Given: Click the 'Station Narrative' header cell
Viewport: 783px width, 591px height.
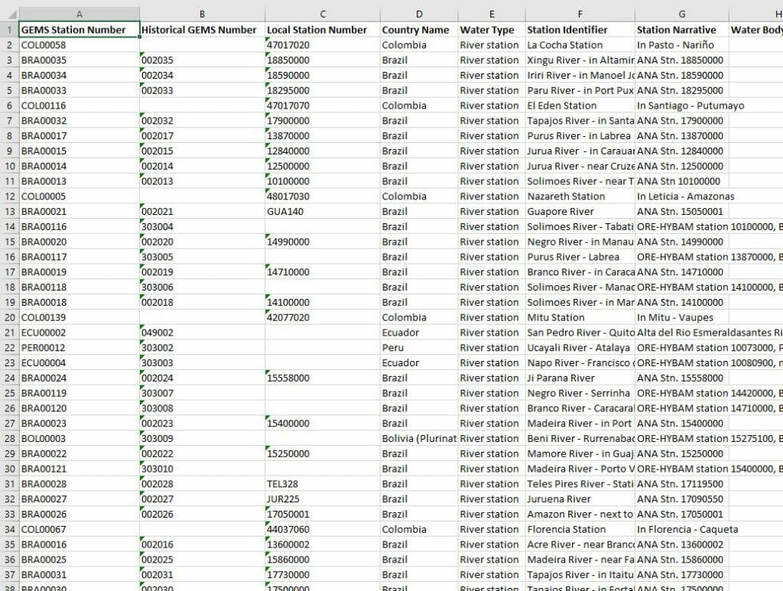Looking at the screenshot, I should (x=682, y=30).
